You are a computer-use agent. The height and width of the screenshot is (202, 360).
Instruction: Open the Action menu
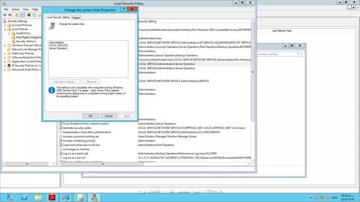point(15,10)
